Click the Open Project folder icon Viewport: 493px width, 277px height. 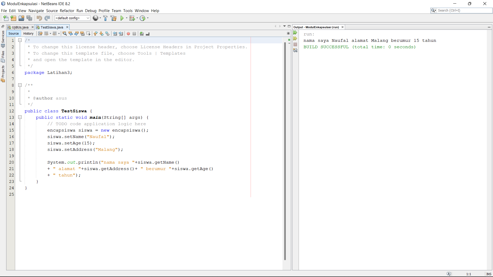point(21,18)
